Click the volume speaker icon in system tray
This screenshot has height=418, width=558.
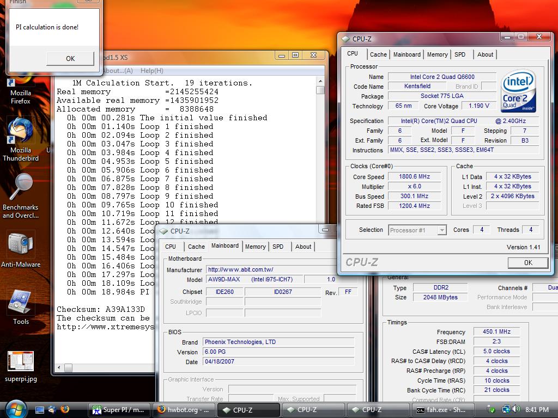[517, 409]
